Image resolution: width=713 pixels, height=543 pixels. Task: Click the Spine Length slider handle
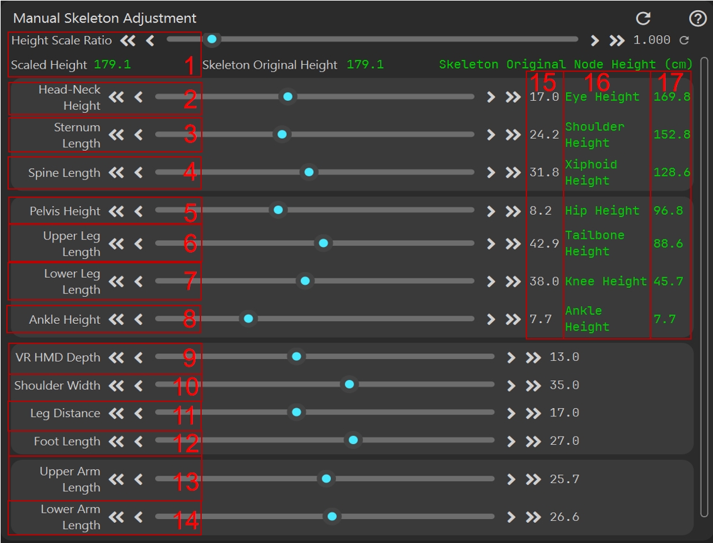309,172
